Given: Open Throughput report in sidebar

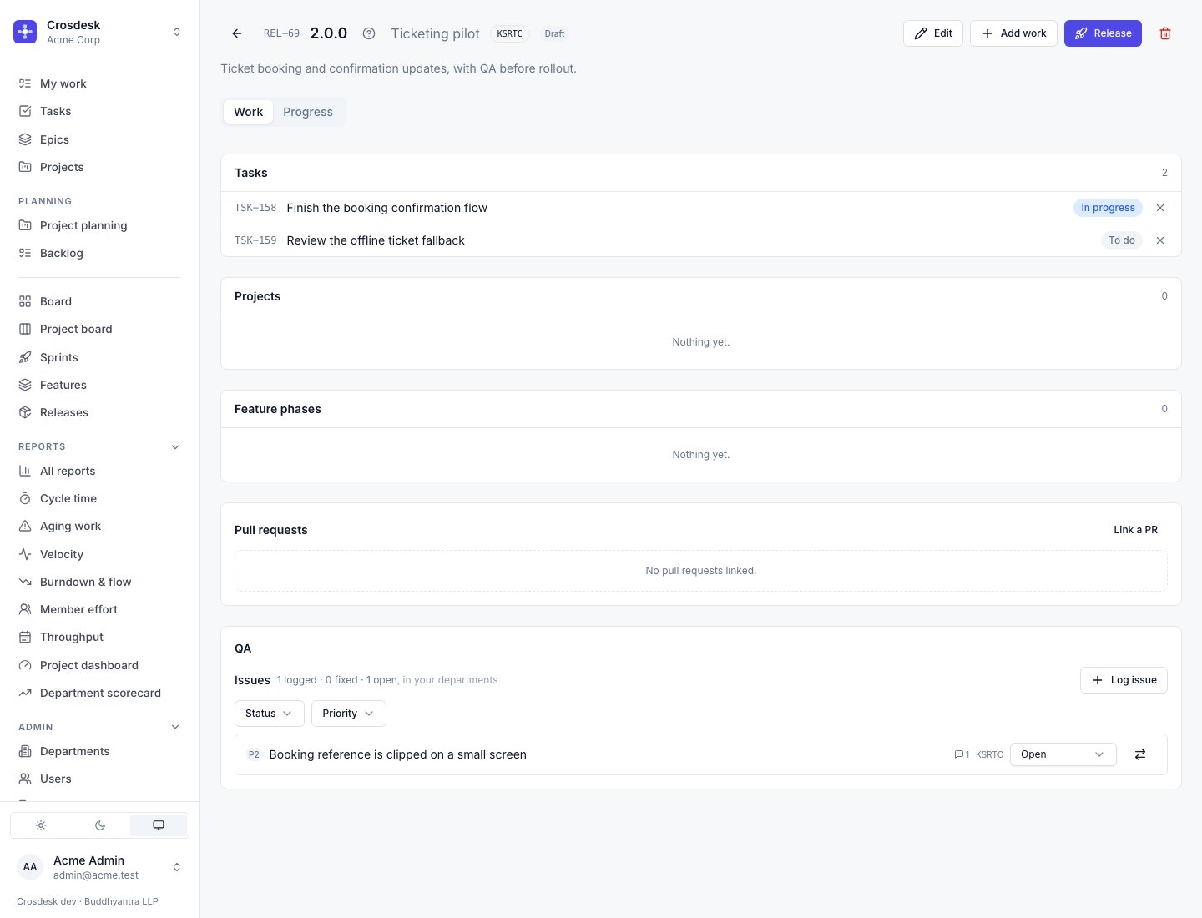Looking at the screenshot, I should [x=99, y=637].
